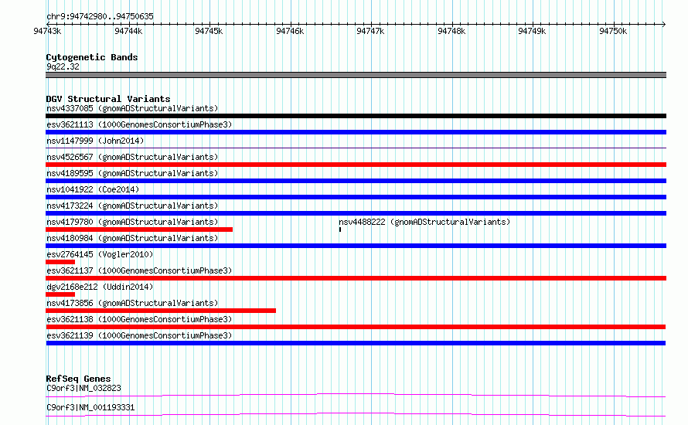
Task: Click the chr9:94742980..94750635 coordinate label
Action: 100,16
